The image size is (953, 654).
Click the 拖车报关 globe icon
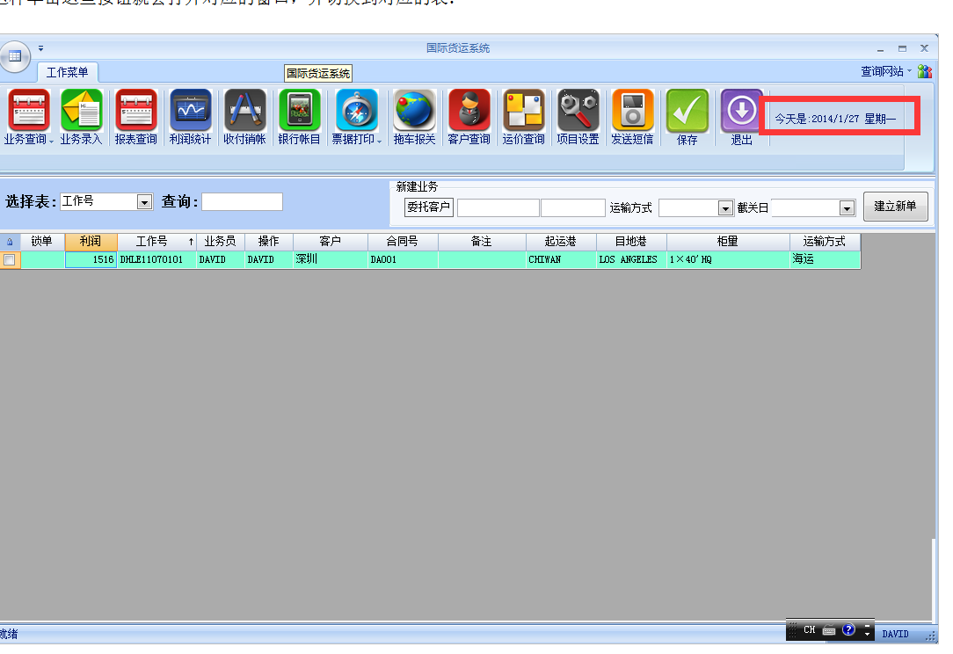tap(414, 111)
